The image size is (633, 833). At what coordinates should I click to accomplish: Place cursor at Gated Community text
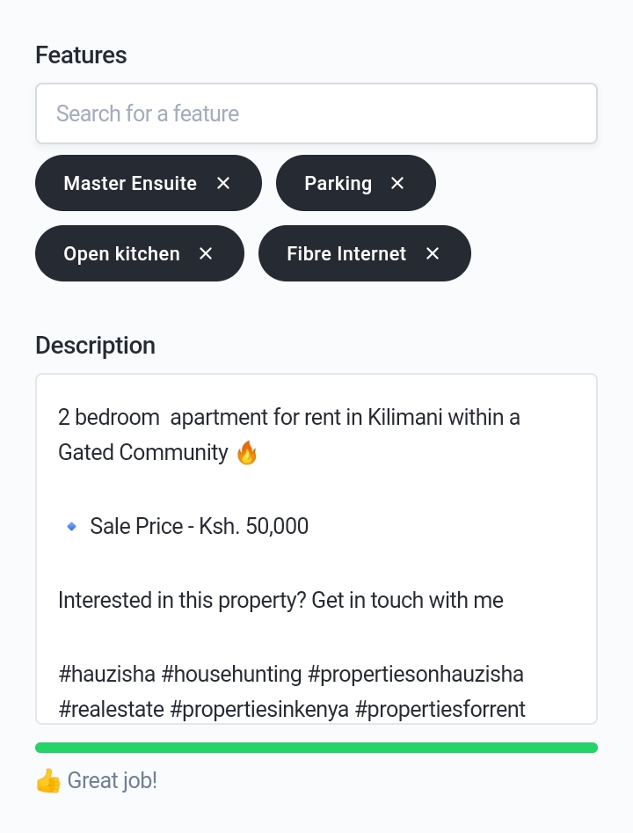[142, 453]
